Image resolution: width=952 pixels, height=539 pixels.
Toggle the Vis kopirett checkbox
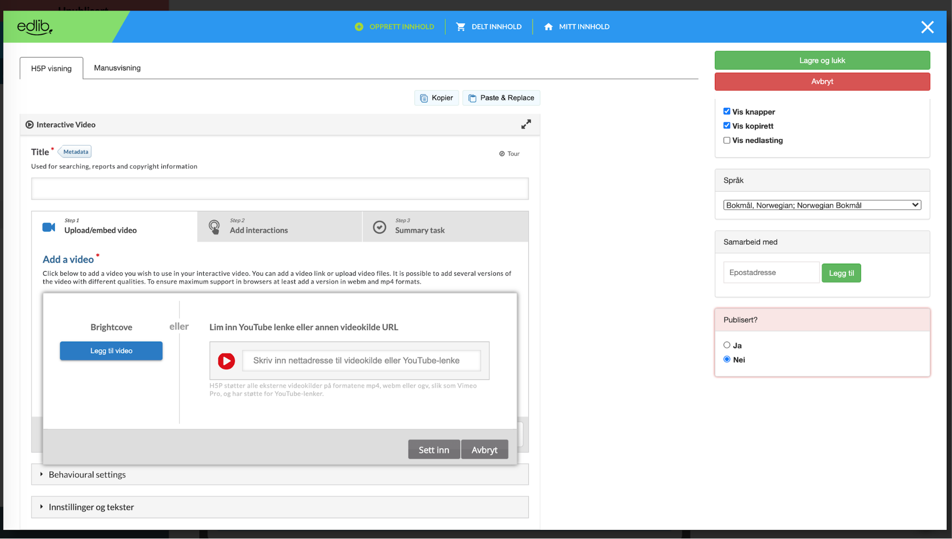tap(727, 126)
